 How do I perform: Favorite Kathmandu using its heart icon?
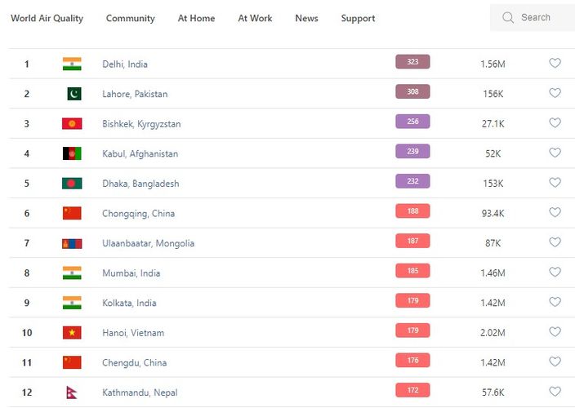[555, 392]
